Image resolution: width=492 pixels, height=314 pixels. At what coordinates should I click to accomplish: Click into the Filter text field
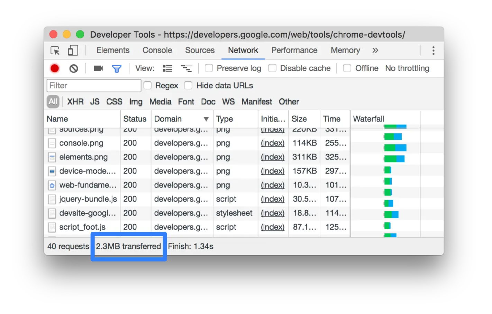[x=94, y=85]
